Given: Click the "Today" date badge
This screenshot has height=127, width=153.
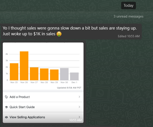Looking at the screenshot, I should coord(128,5).
